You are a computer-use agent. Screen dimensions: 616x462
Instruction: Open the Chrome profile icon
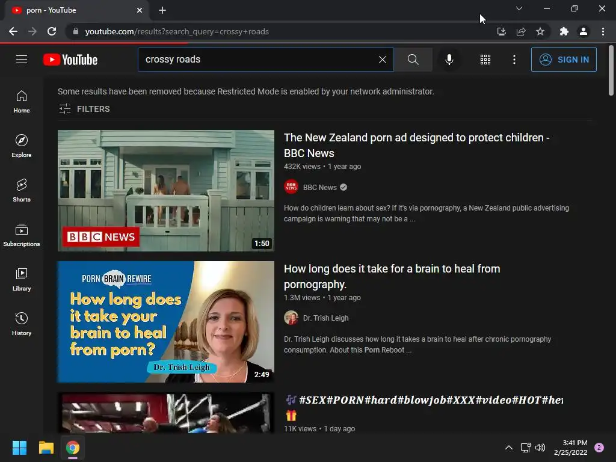click(584, 31)
